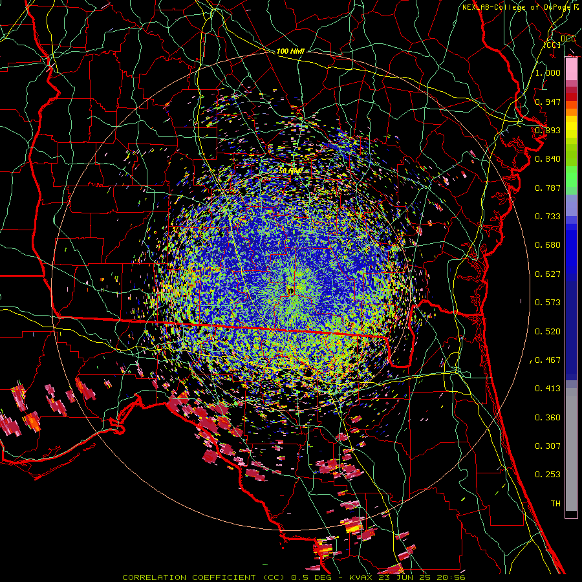Pick the light pink swatch on color bar
Viewport: 582px width, 582px height.
coord(571,69)
